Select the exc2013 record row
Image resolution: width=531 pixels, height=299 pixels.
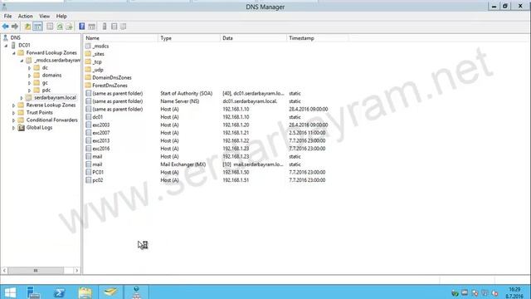click(207, 140)
